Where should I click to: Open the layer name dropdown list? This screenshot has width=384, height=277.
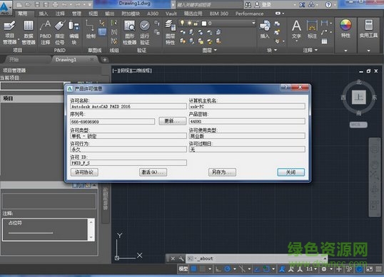pos(253,23)
